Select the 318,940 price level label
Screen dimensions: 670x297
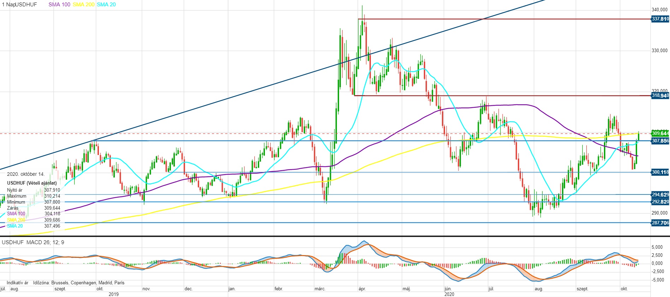[x=660, y=95]
